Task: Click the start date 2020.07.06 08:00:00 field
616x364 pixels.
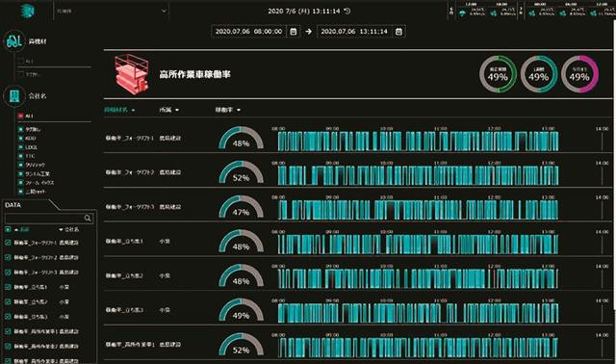Action: click(248, 32)
